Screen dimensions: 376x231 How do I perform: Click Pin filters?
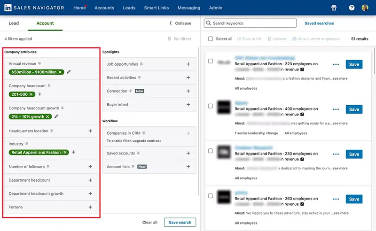tap(180, 39)
